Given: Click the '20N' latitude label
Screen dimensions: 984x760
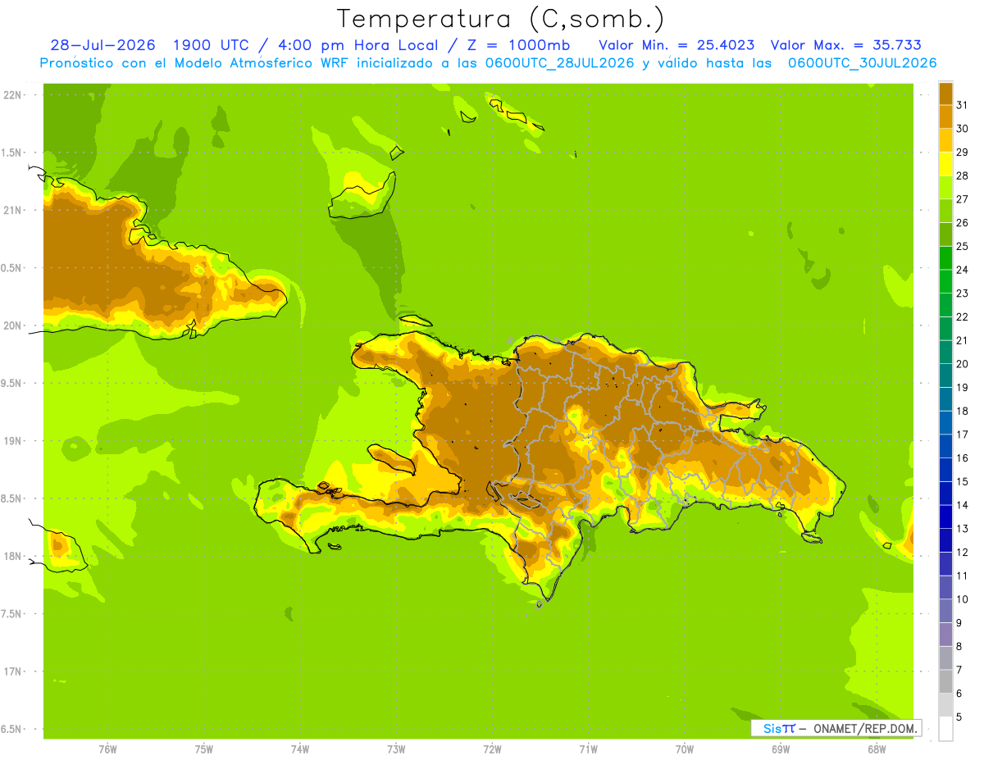Looking at the screenshot, I should point(13,325).
